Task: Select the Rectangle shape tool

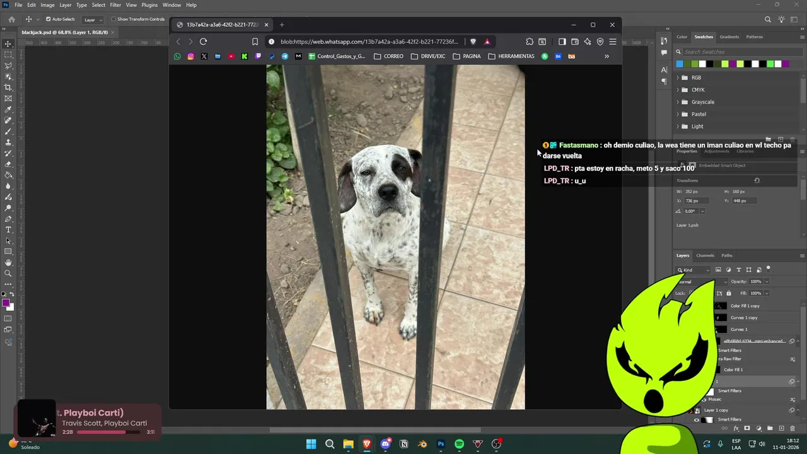Action: [8, 252]
